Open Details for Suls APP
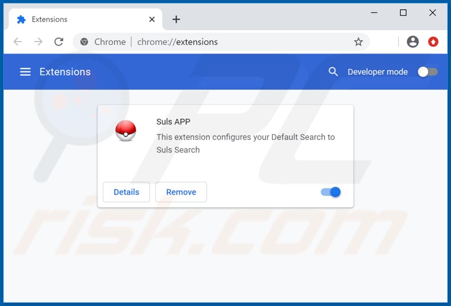This screenshot has height=306, width=451. click(126, 192)
